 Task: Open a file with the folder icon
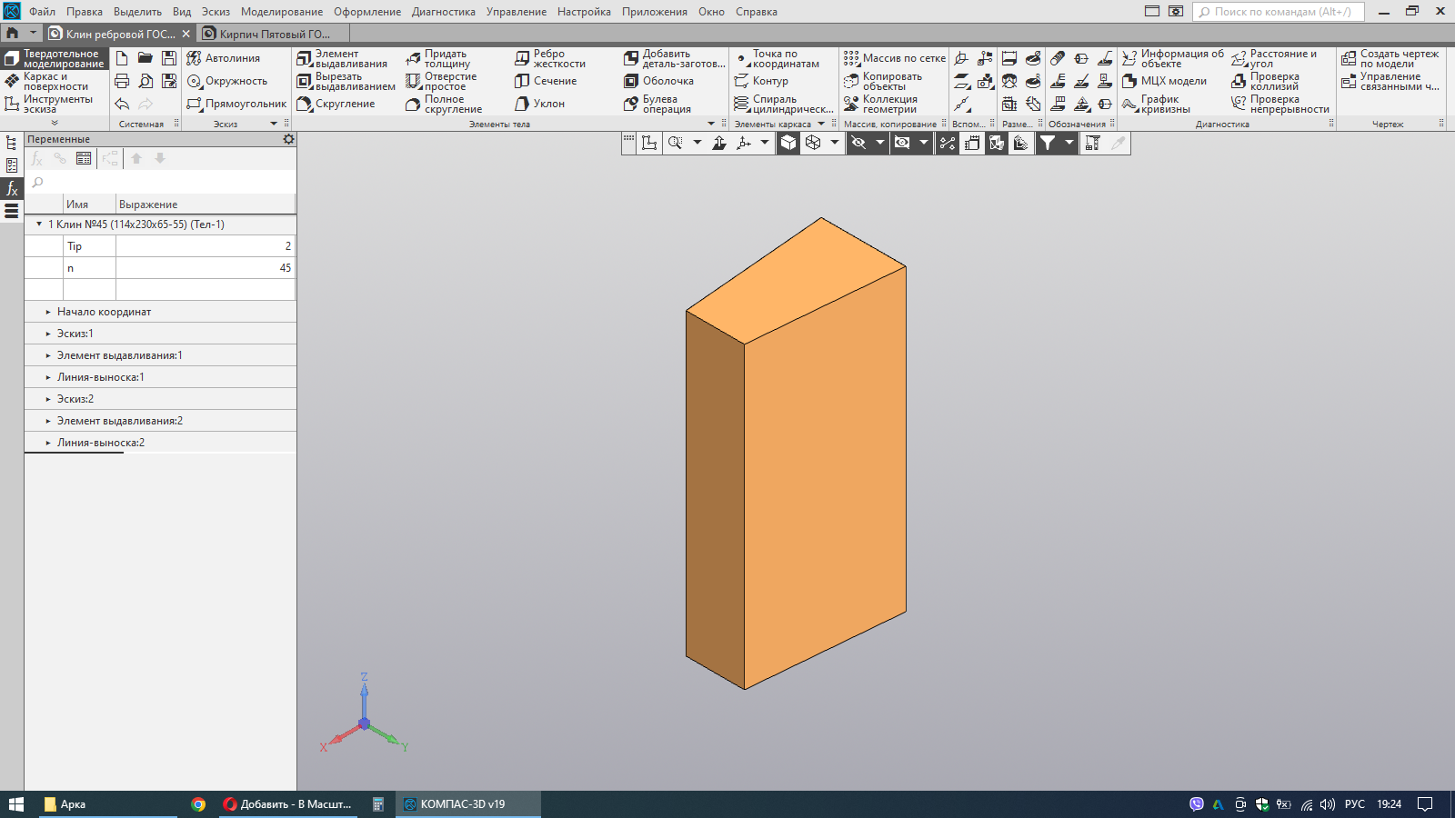click(x=145, y=58)
